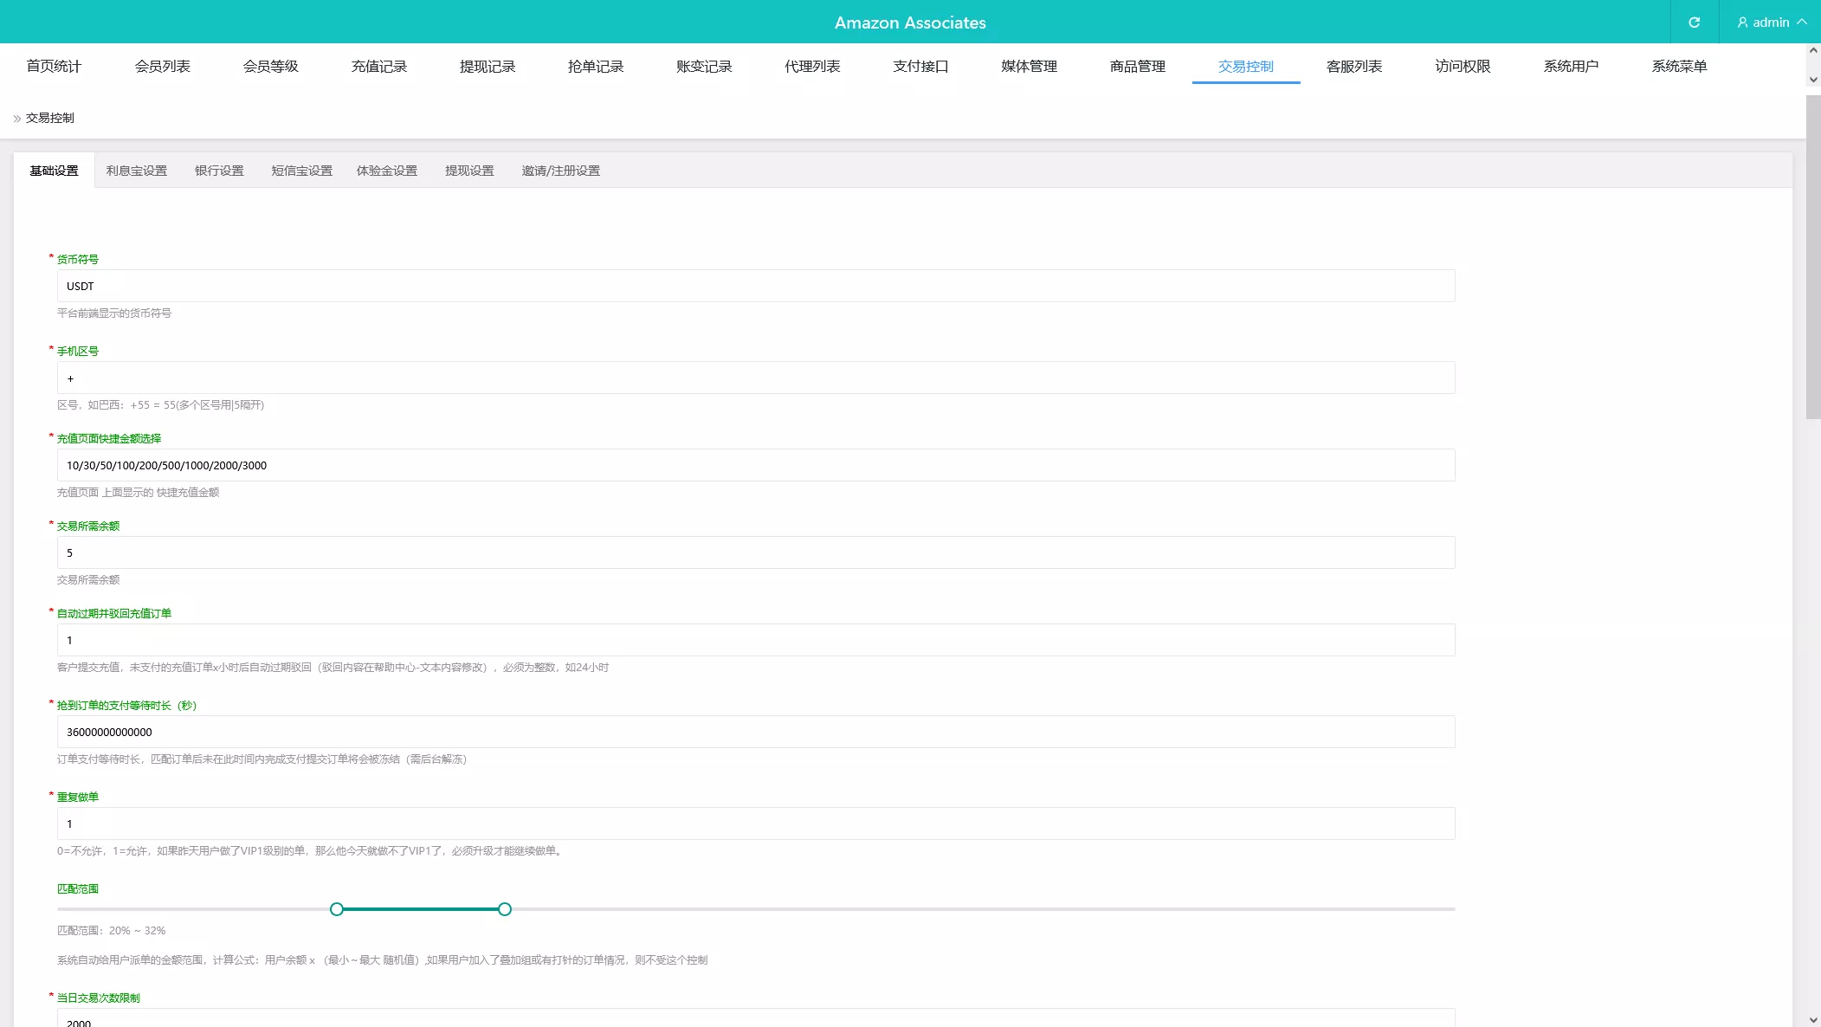Viewport: 1821px width, 1027px height.
Task: Switch to the 银行设置 tab
Action: [x=219, y=171]
